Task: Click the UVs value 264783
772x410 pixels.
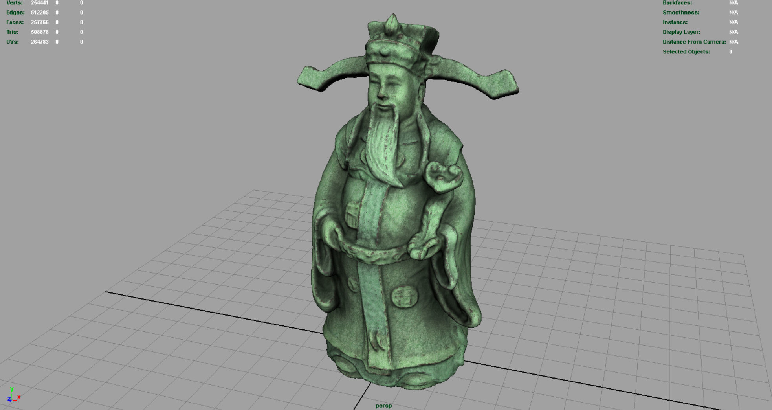Action: tap(40, 42)
